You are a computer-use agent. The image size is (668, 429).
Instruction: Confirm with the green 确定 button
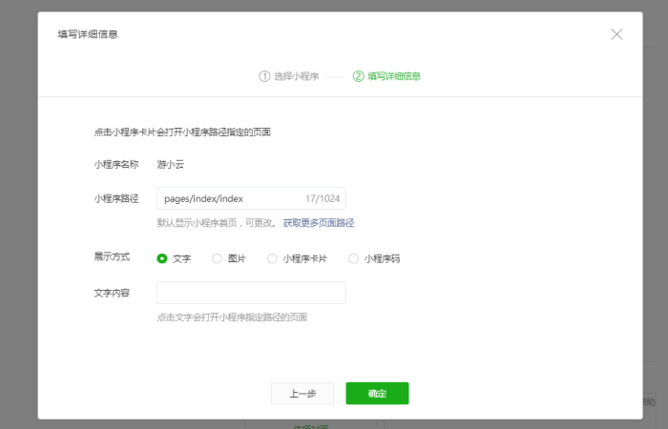(377, 393)
